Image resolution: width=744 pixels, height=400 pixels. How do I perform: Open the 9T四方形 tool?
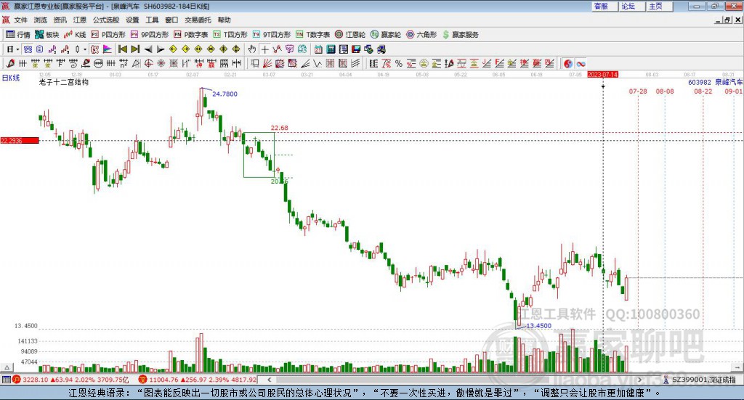(272, 35)
